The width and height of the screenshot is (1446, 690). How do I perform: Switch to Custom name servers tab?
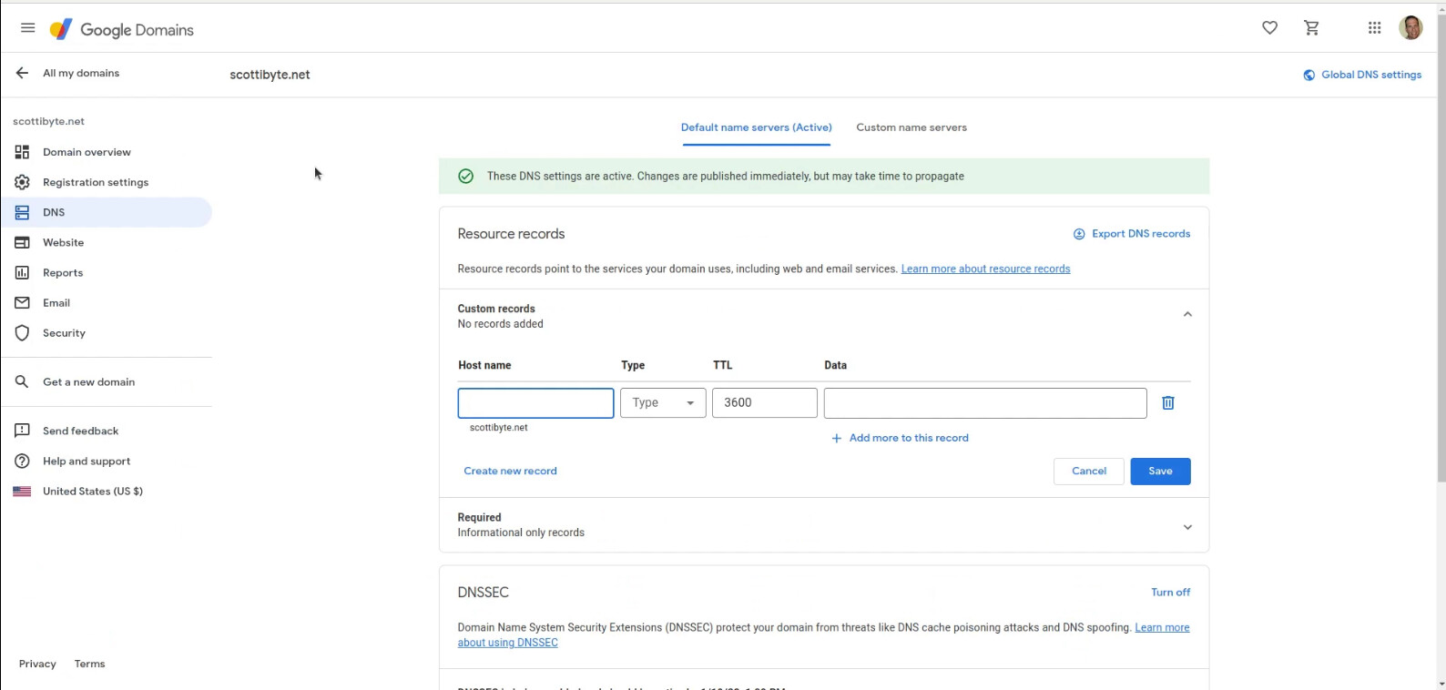[x=911, y=127]
